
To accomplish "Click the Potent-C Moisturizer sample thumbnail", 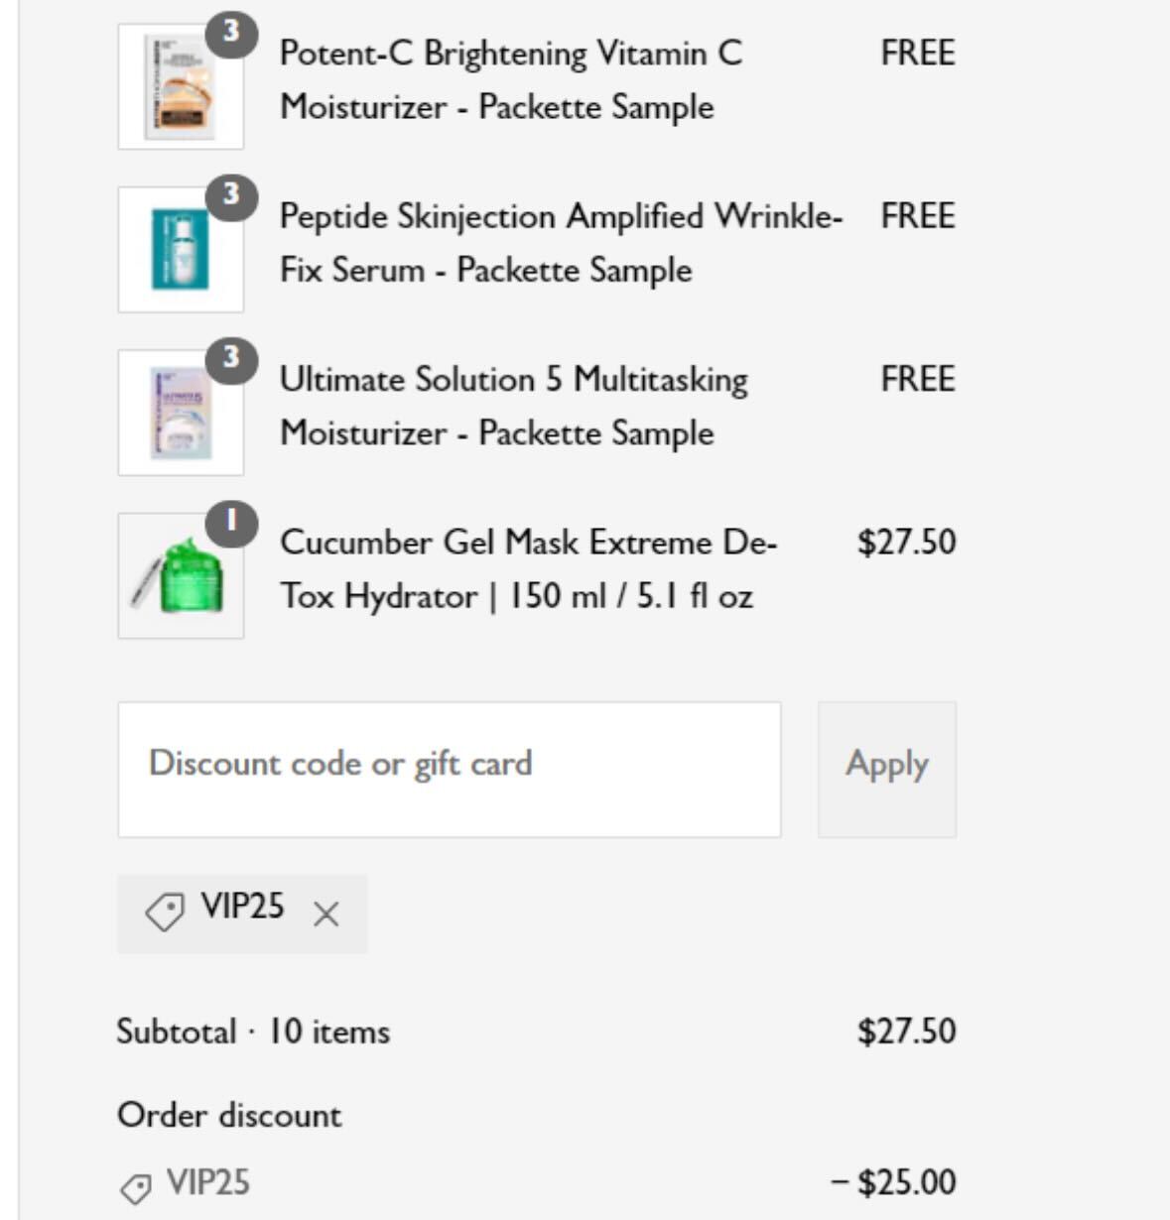I will pyautogui.click(x=180, y=89).
